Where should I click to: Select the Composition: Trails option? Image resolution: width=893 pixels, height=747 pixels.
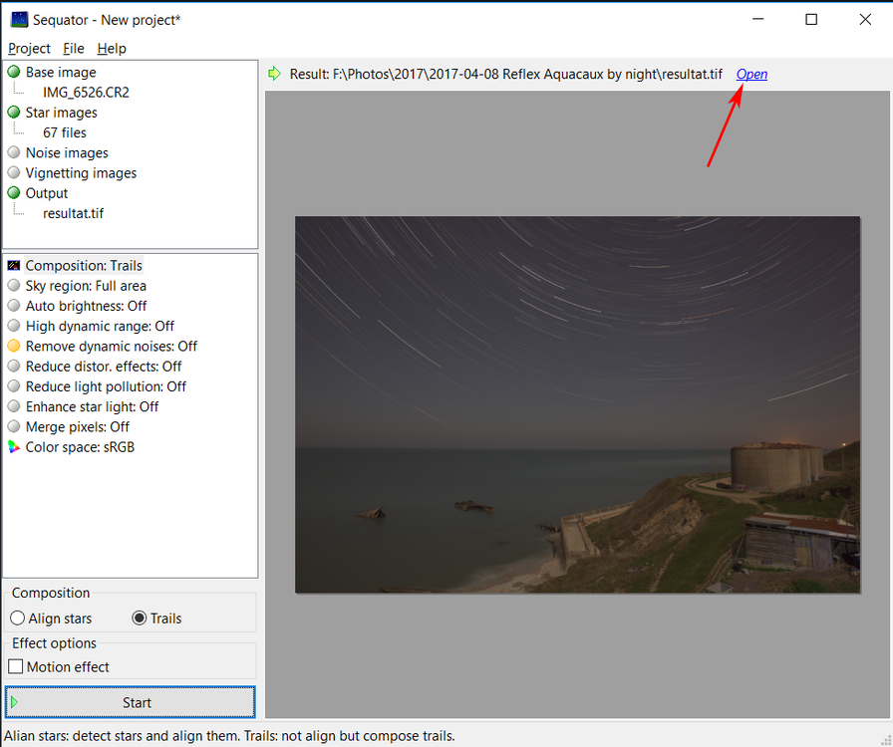click(x=84, y=266)
